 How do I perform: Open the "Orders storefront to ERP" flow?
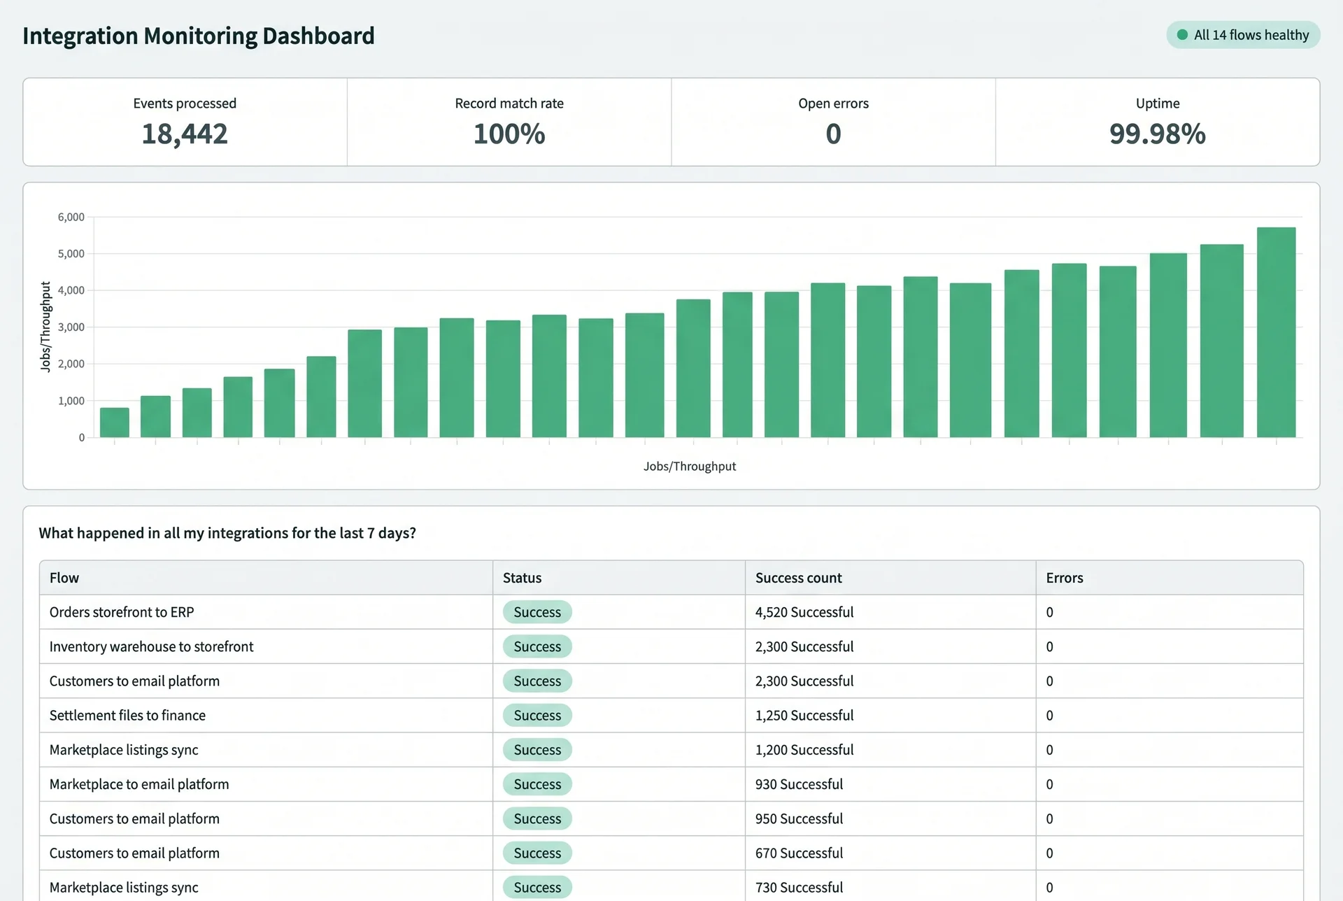click(122, 612)
